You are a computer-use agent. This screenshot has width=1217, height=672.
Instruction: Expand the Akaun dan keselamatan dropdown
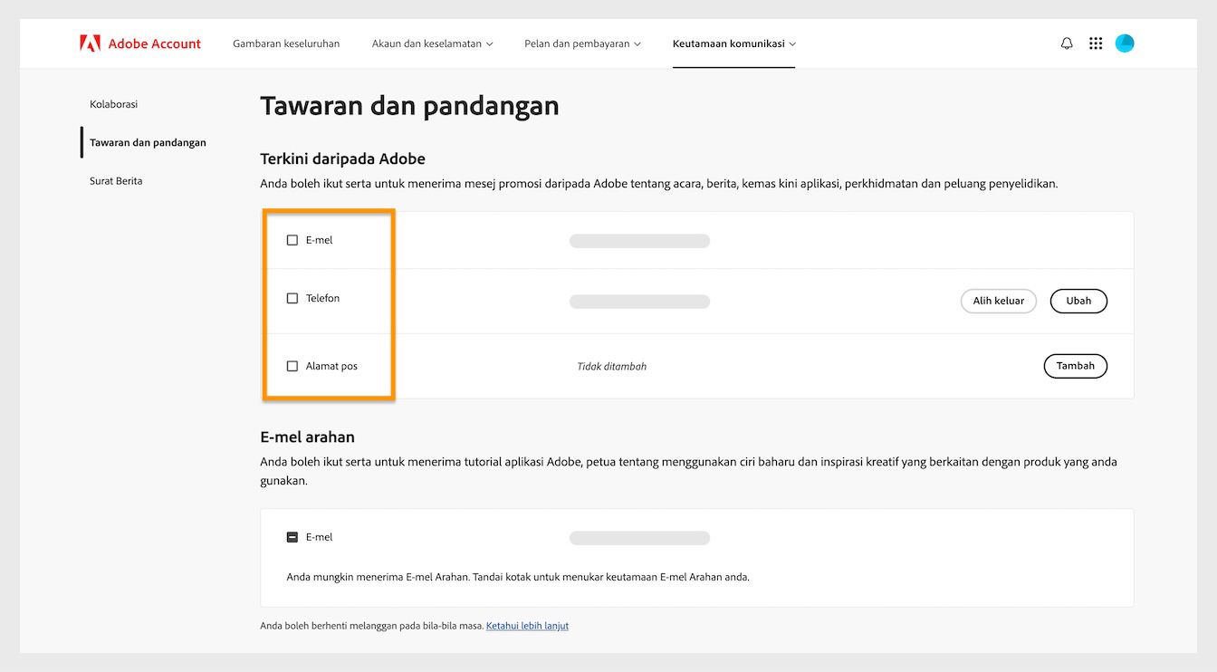click(431, 43)
